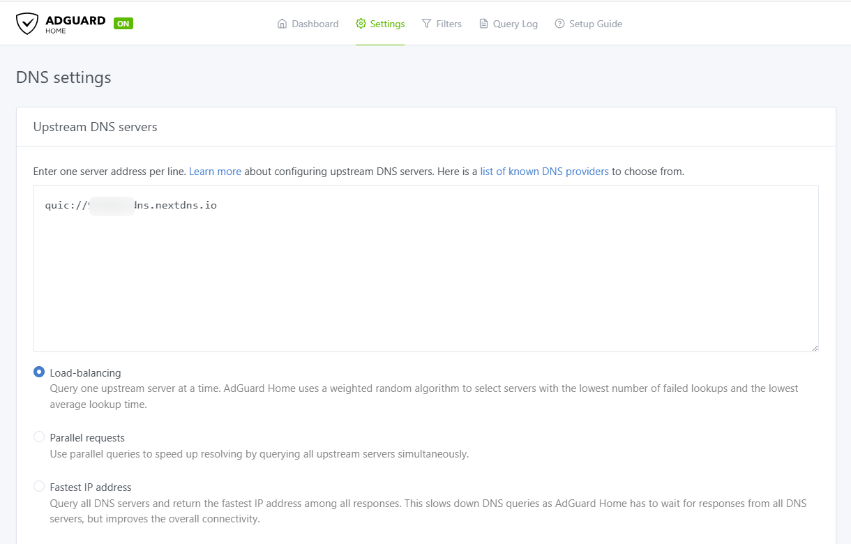
Task: Click the Setup Guide question mark icon
Action: click(x=559, y=24)
